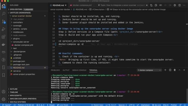
Task: Open the Search view in the activity bar
Action: tap(4, 14)
